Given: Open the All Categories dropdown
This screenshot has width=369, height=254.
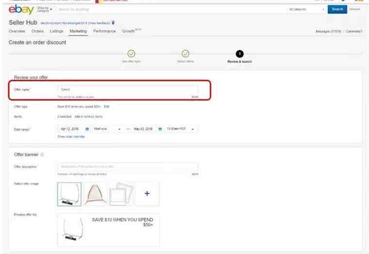Looking at the screenshot, I should [x=306, y=9].
